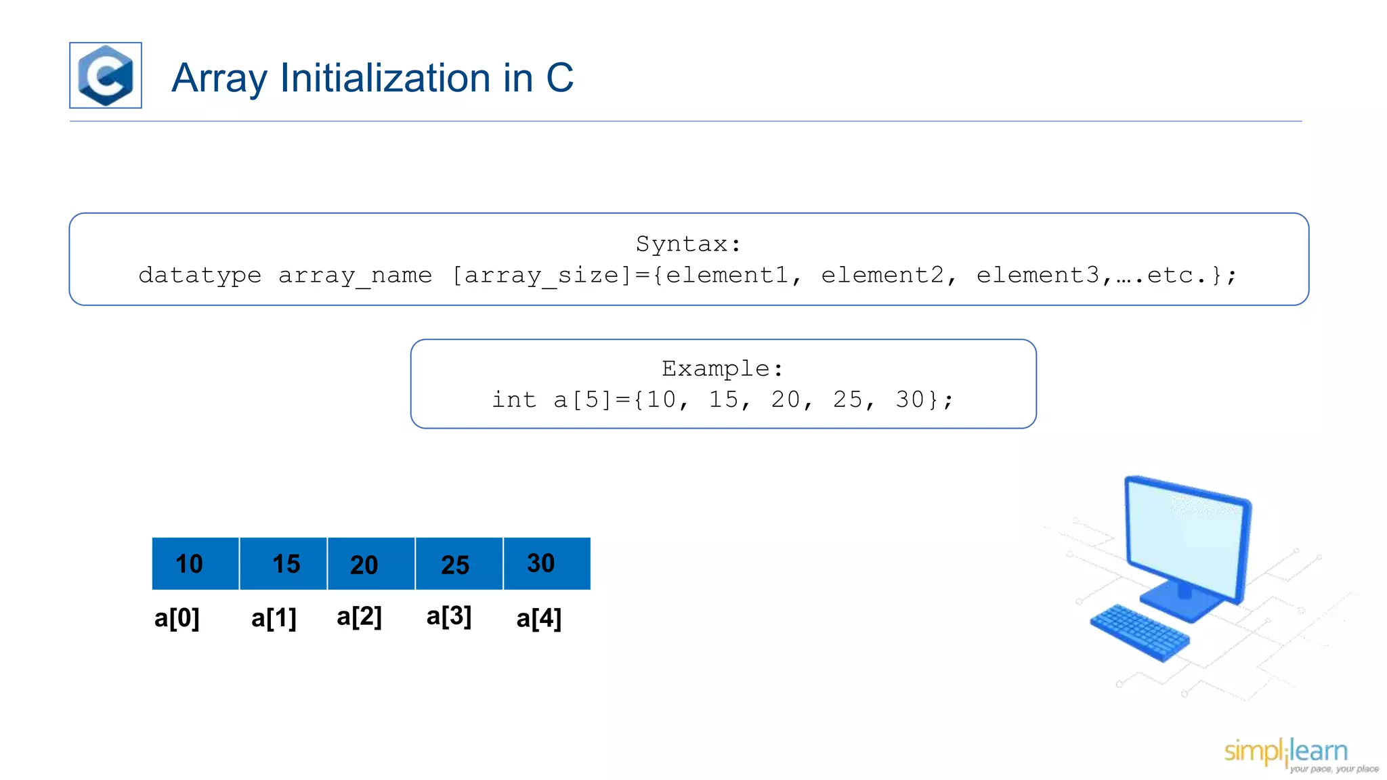Click the Simplilearn logo
The width and height of the screenshot is (1387, 780).
click(x=1287, y=752)
